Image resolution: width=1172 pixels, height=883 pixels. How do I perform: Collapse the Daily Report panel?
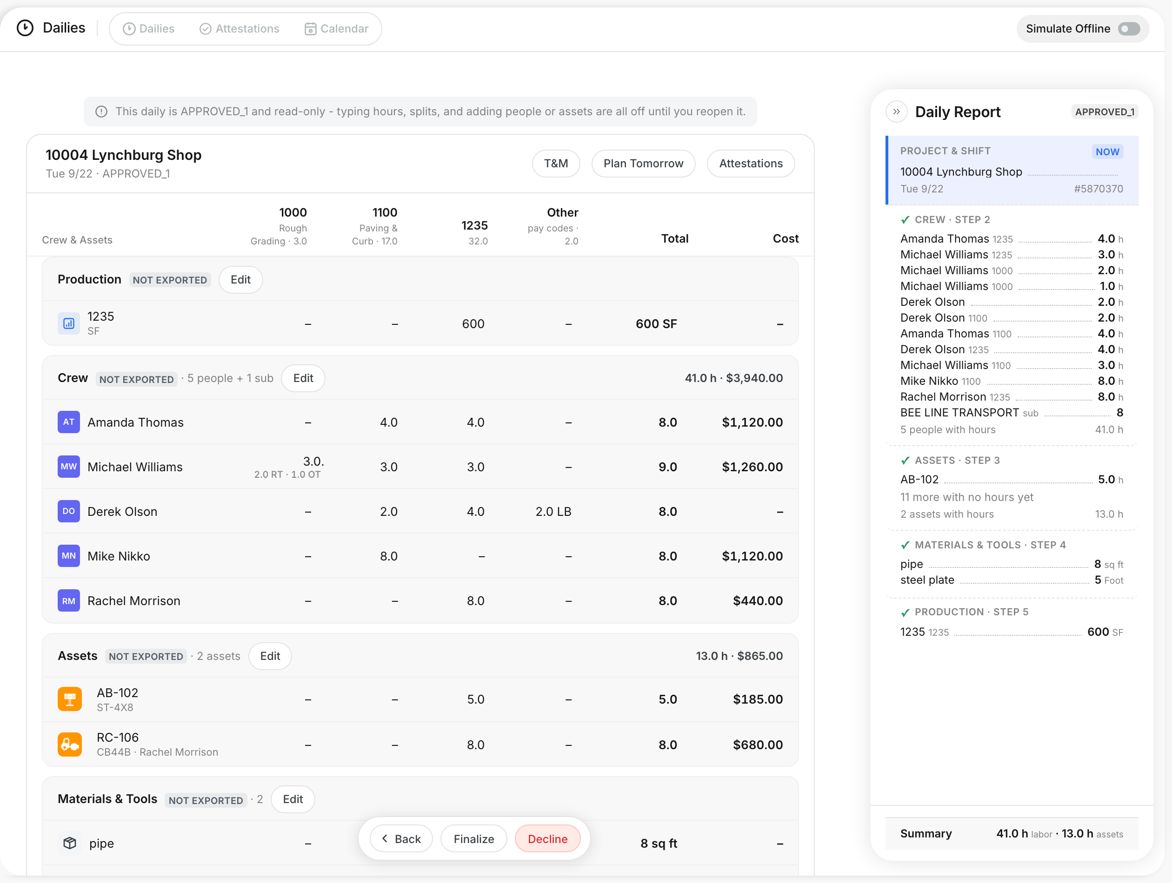tap(897, 112)
